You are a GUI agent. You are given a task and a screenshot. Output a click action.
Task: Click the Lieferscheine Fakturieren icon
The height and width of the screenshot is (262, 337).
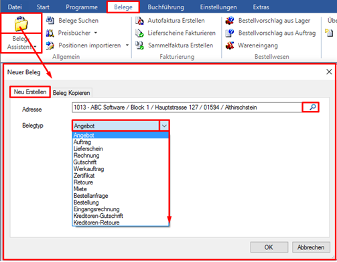139,33
